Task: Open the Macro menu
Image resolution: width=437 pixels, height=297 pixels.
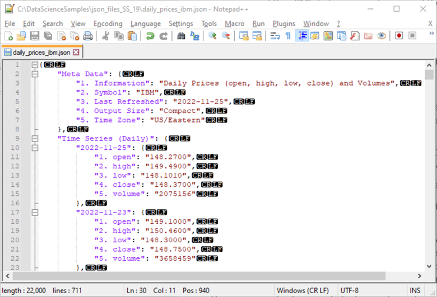Action: pos(235,24)
